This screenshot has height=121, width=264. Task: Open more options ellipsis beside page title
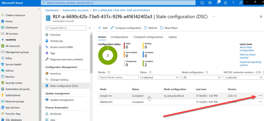coord(214,17)
